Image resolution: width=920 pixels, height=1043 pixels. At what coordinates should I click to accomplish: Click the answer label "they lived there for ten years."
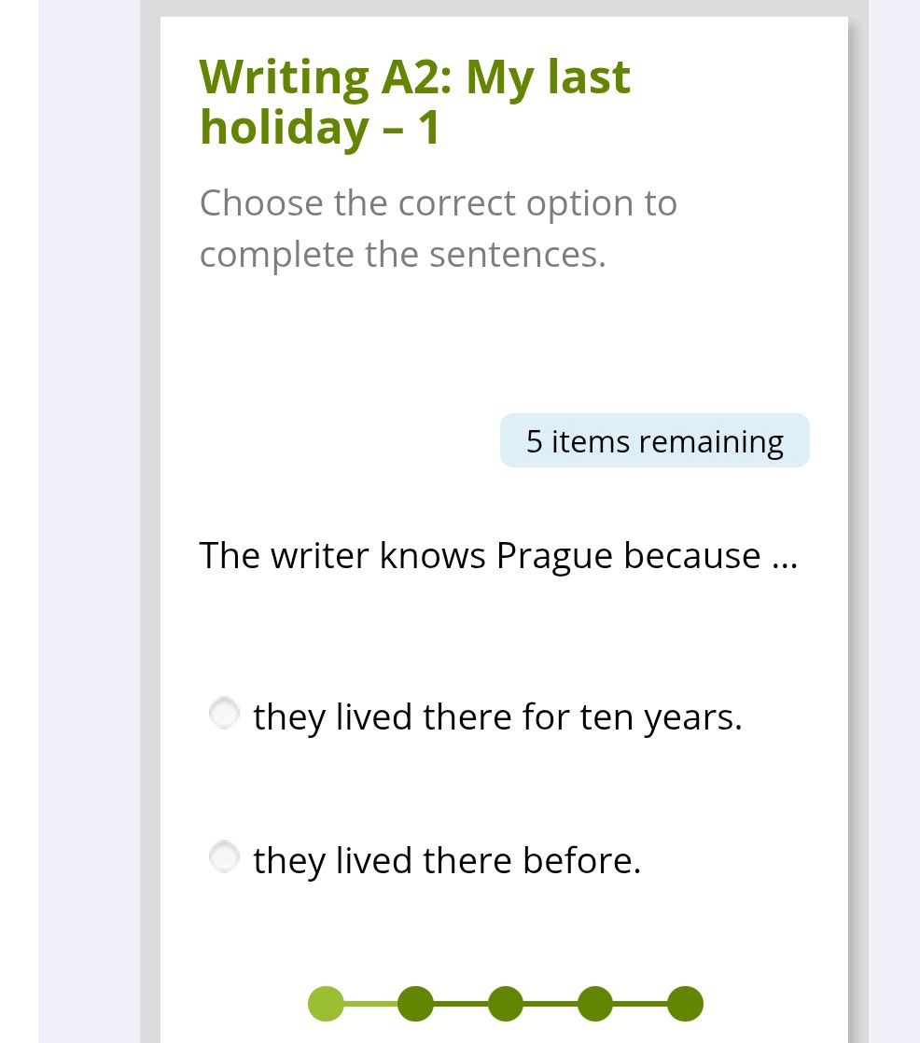(497, 716)
